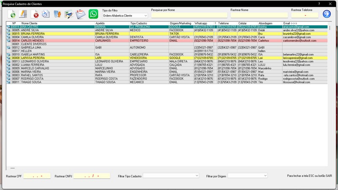This screenshot has height=190, width=338.
Task: Click row icon beside CARLOS MENDES
Action: (x=8, y=41)
